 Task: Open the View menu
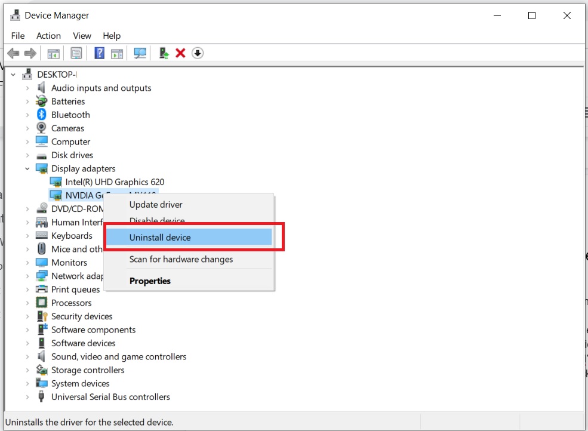82,36
